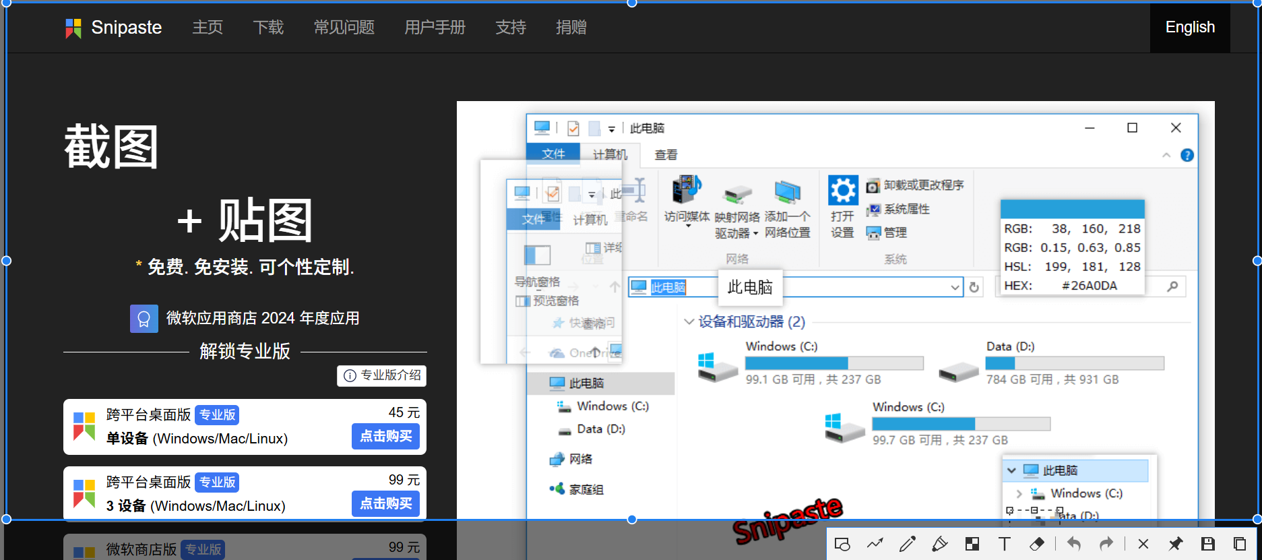Click 点击购买 for the 3 设备 plan
Viewport: 1262px width, 560px height.
[386, 504]
